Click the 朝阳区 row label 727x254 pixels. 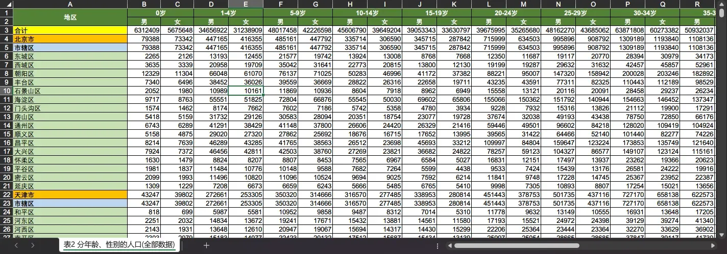[x=70, y=73]
